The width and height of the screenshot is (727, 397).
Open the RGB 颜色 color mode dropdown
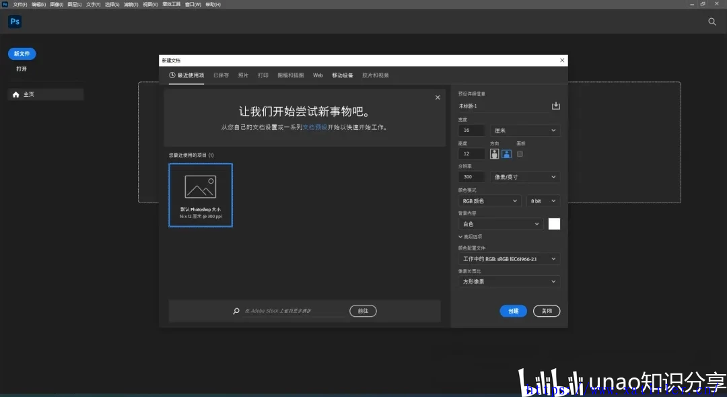[x=489, y=201]
